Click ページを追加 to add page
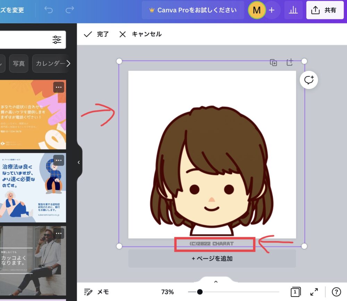The height and width of the screenshot is (301, 347). tap(212, 259)
